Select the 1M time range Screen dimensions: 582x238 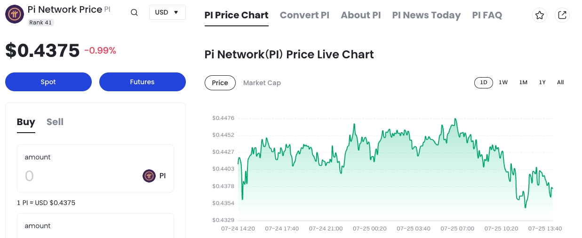click(x=523, y=82)
